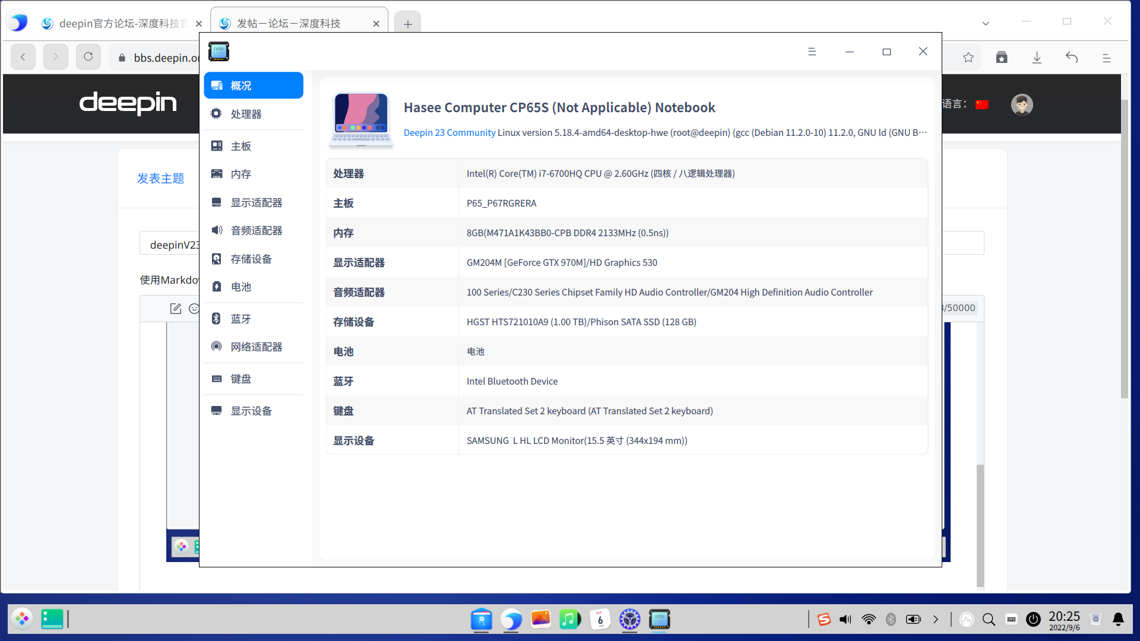Open device manager hamburger menu
Screen dimensions: 1140x641
[812, 52]
